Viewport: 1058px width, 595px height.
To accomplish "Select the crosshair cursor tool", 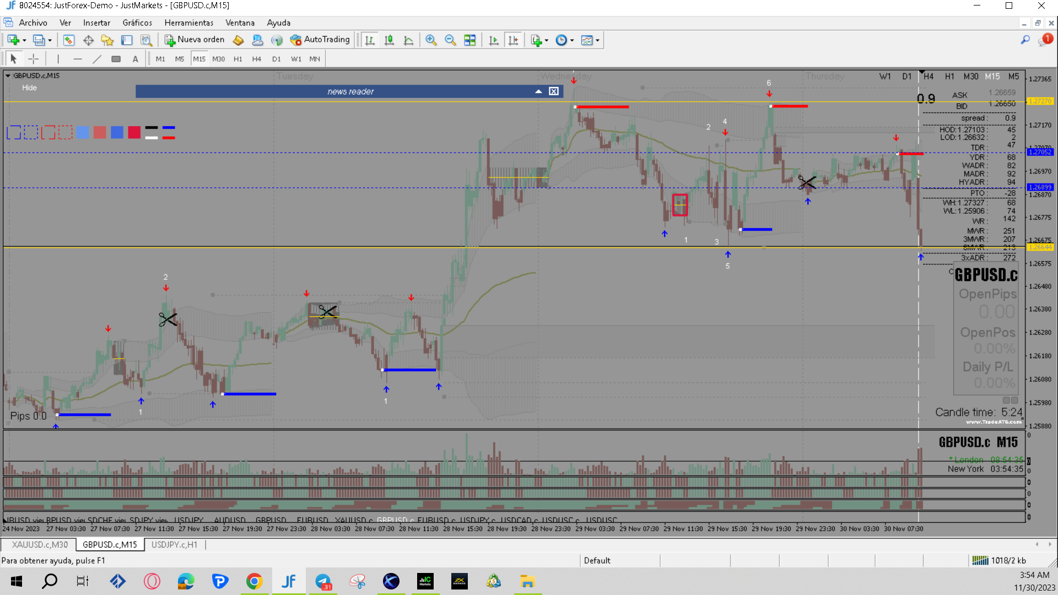I will point(34,59).
